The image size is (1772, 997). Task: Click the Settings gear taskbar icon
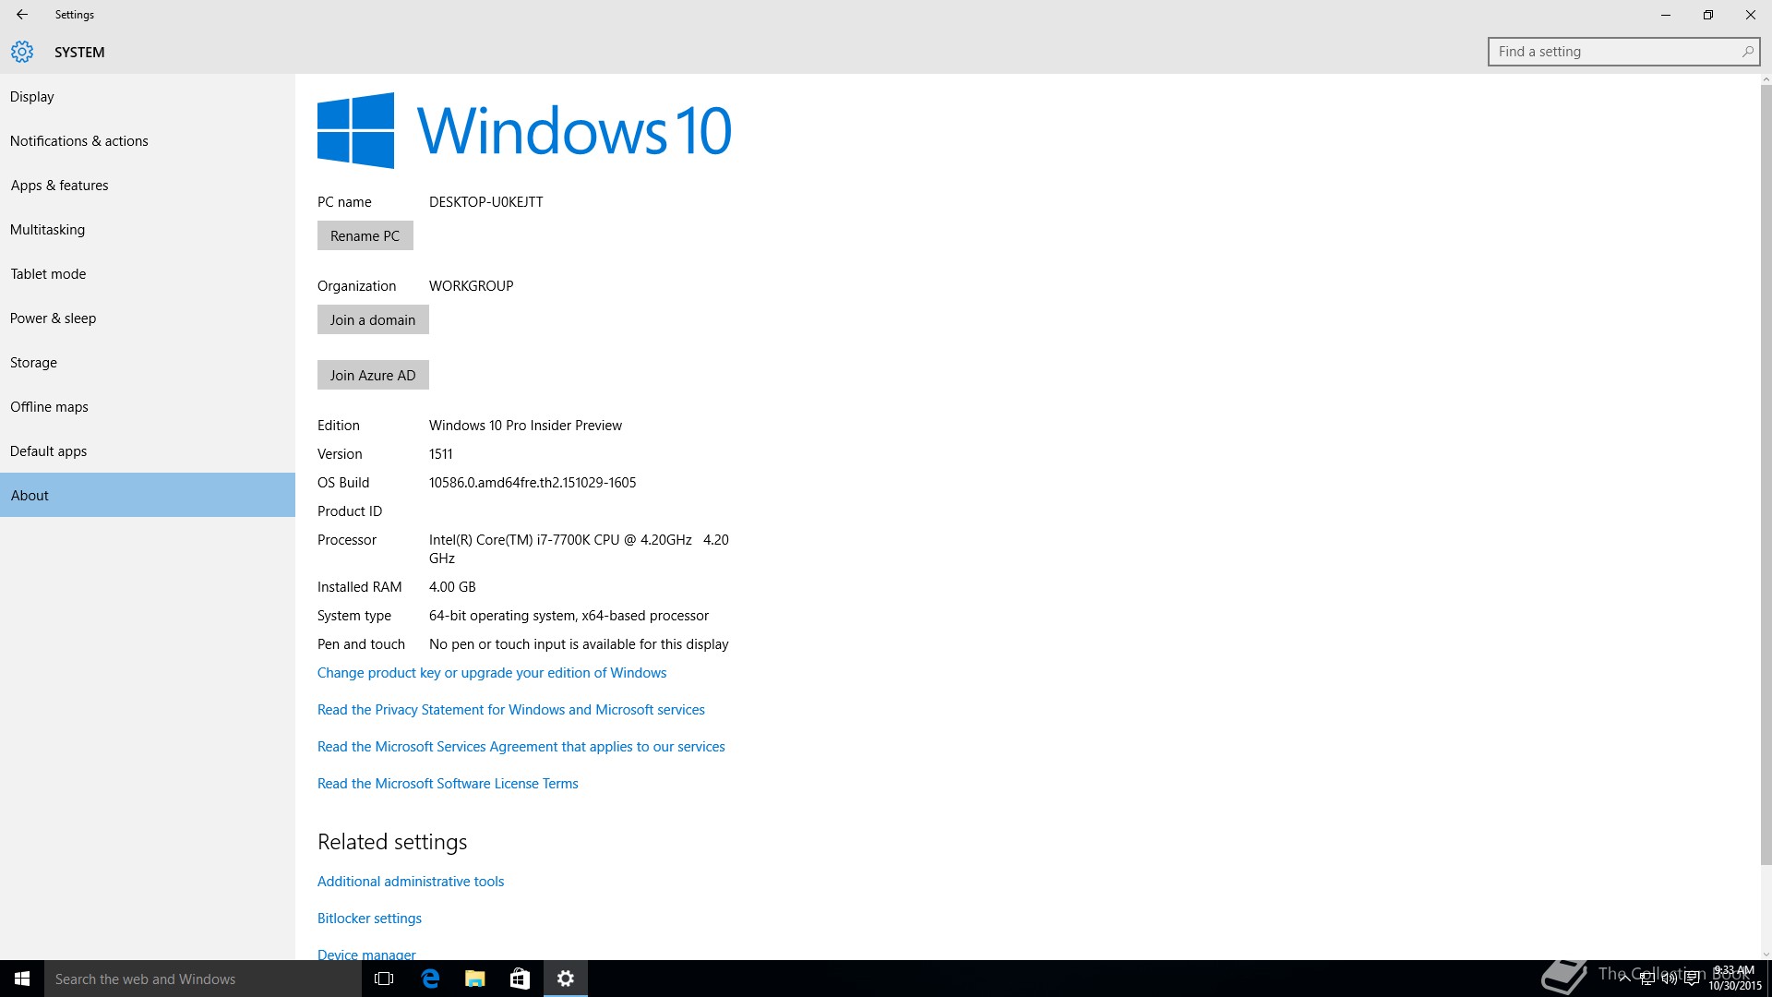pyautogui.click(x=566, y=979)
